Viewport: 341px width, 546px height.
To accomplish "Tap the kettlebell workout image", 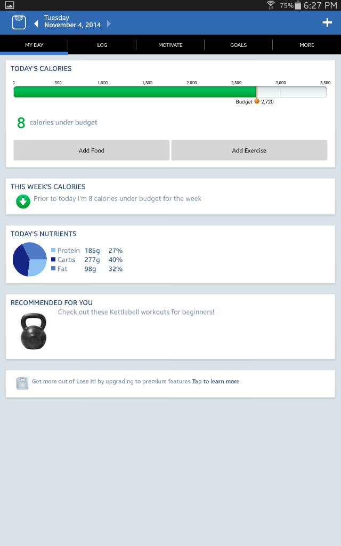I will point(33,331).
